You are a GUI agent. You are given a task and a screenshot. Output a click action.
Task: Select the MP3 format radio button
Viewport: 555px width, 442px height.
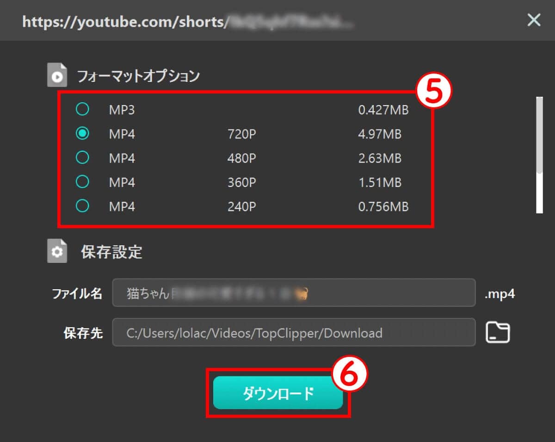pos(82,109)
